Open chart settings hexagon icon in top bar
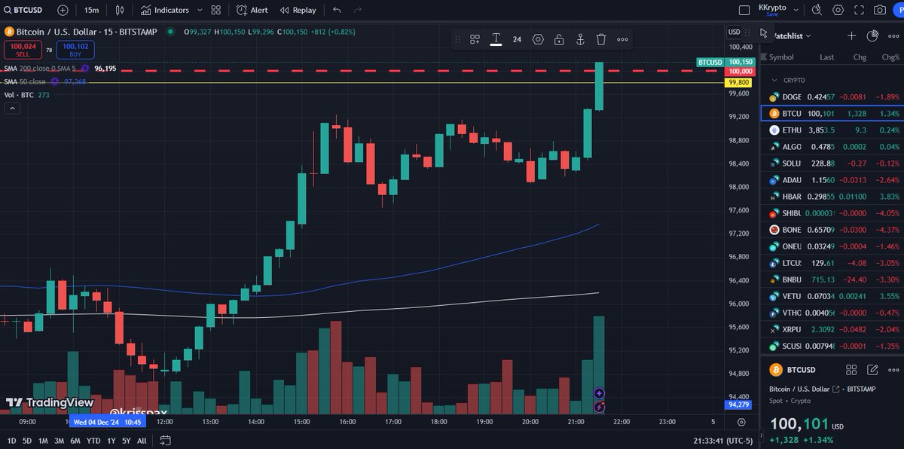Screen dimensions: 904x449 pyautogui.click(x=838, y=11)
